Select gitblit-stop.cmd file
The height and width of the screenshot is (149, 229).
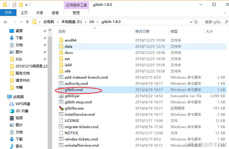click(78, 102)
